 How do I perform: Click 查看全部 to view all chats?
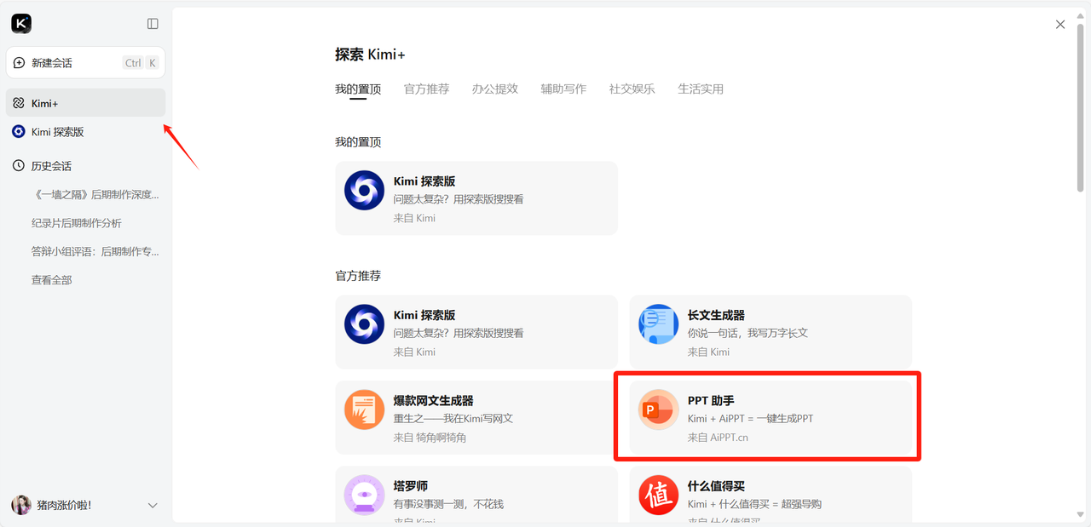pyautogui.click(x=52, y=279)
